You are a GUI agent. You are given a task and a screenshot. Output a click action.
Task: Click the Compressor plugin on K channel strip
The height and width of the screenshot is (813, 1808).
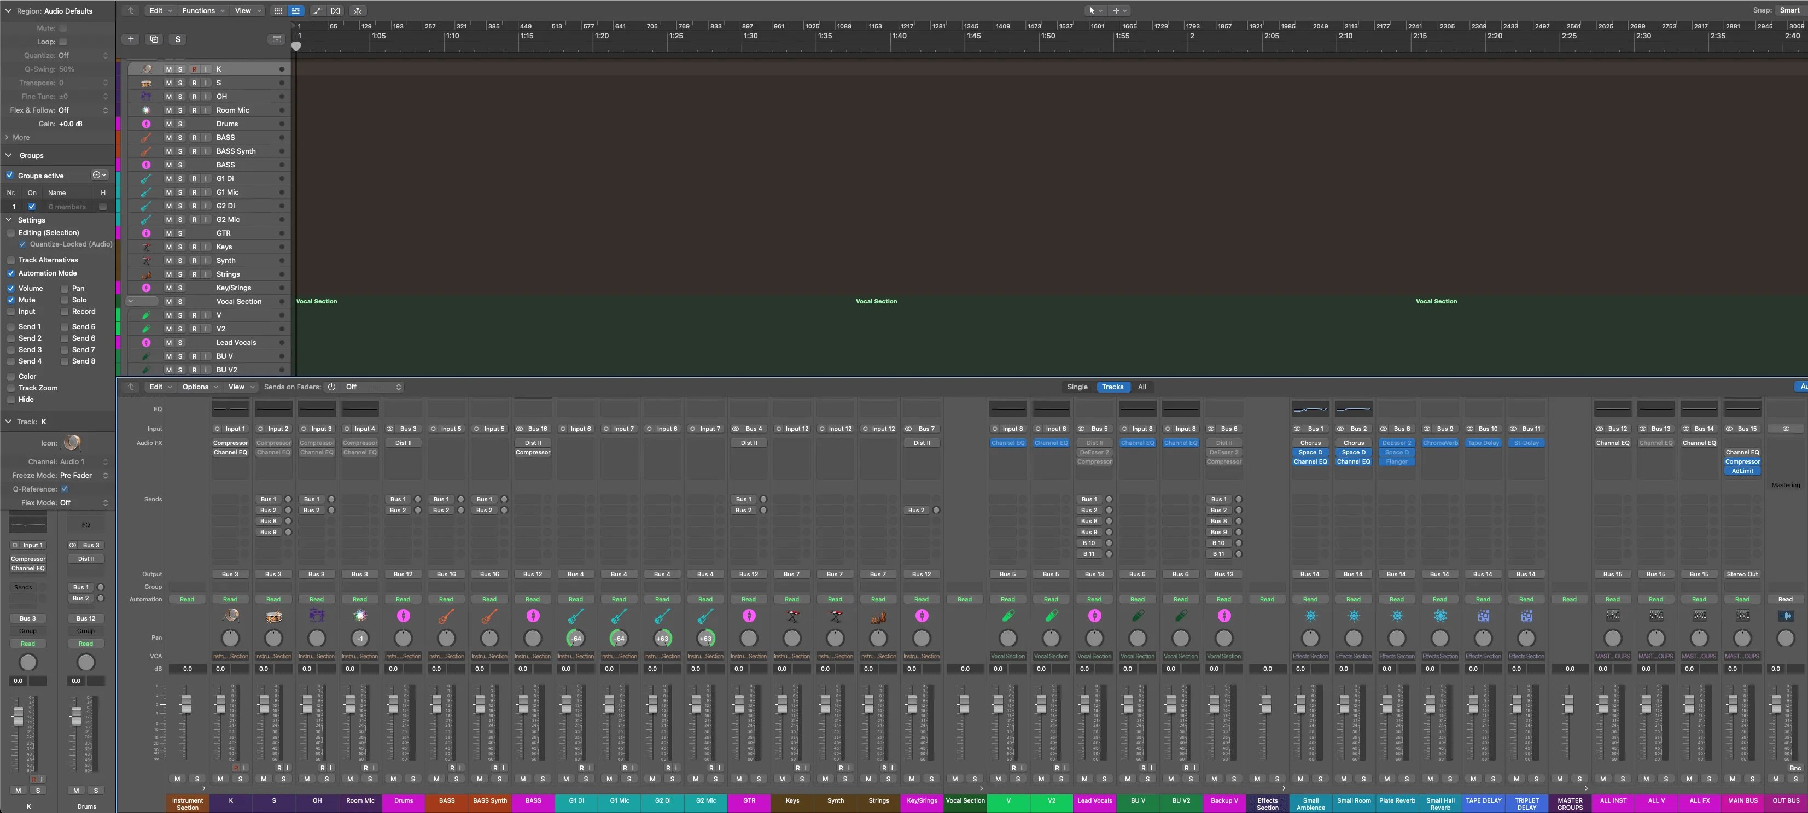[230, 443]
